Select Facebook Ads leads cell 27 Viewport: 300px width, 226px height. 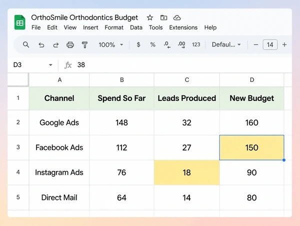(186, 147)
